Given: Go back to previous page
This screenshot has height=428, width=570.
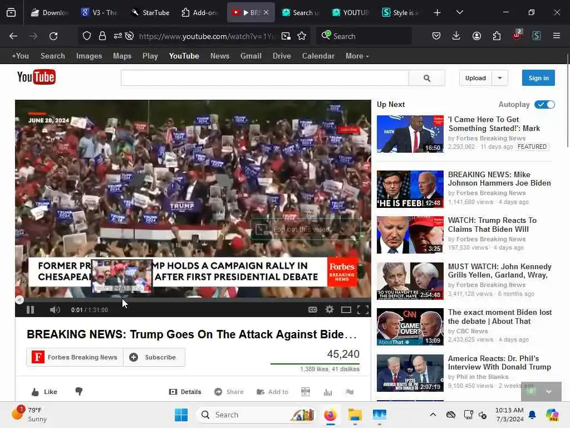Looking at the screenshot, I should tap(13, 36).
